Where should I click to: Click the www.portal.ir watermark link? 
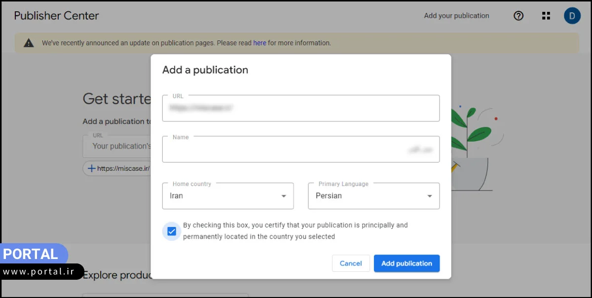point(39,272)
